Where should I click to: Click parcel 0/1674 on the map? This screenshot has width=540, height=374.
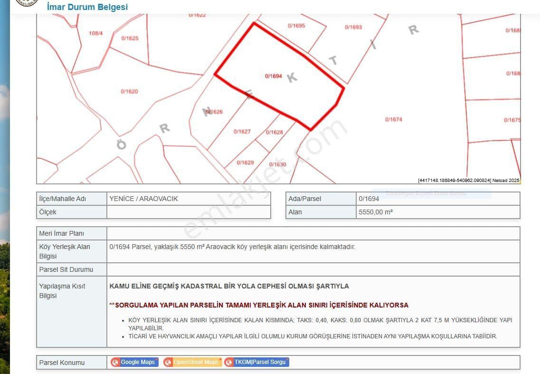[393, 119]
